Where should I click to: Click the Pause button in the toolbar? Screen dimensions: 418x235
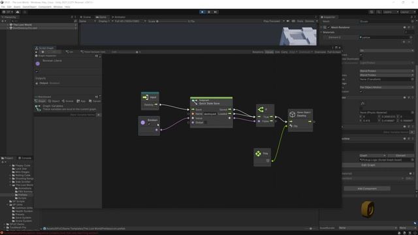[209, 12]
